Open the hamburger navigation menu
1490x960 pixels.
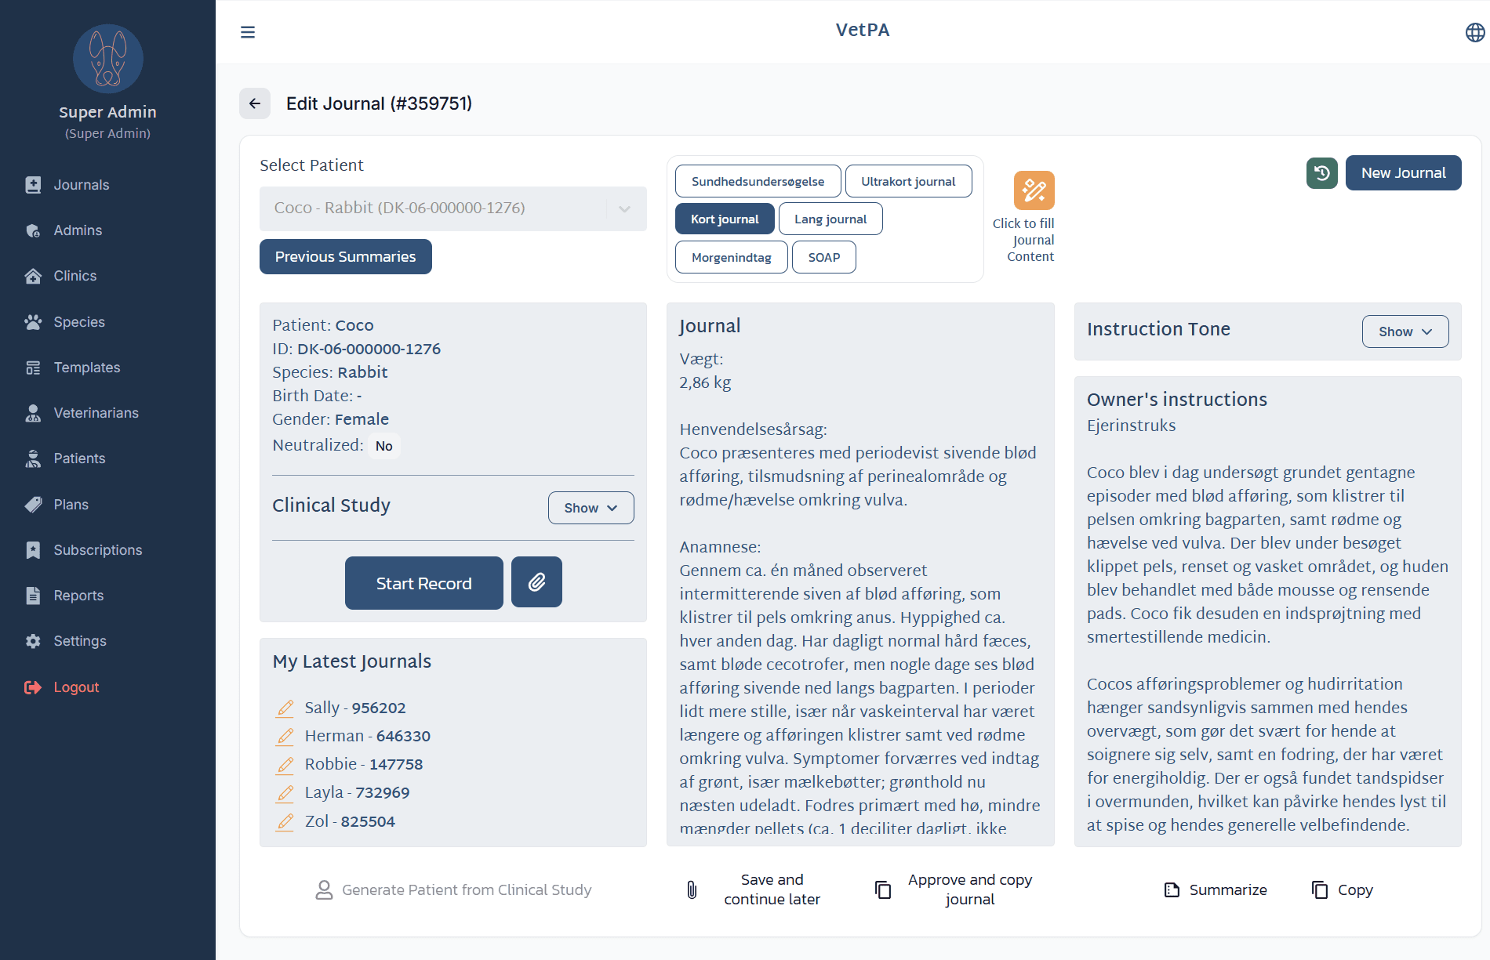pos(248,31)
